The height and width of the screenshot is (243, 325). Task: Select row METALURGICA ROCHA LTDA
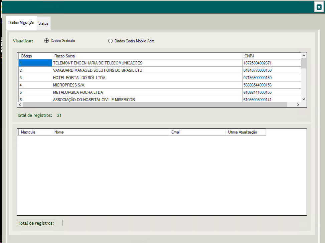pos(160,92)
